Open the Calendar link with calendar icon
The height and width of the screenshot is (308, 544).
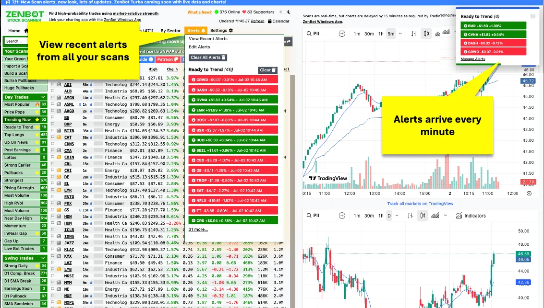point(278,21)
